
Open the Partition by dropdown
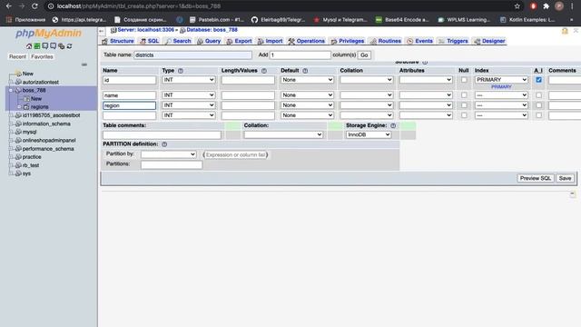(x=169, y=154)
